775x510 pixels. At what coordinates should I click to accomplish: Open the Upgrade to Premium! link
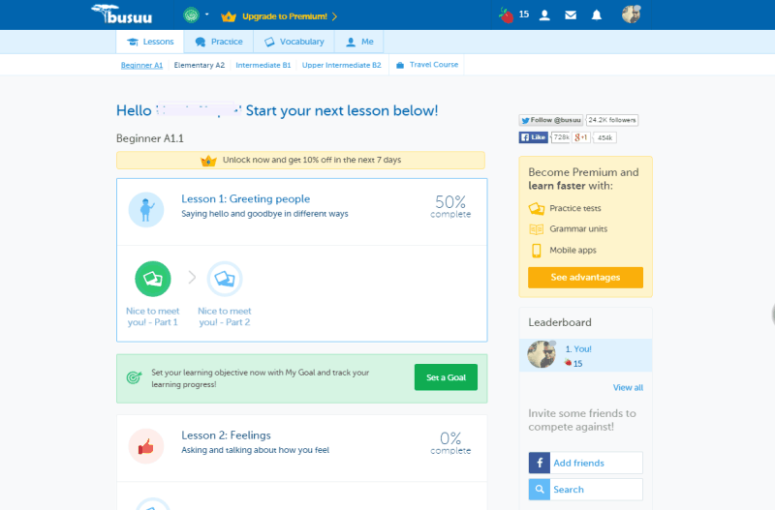[285, 16]
